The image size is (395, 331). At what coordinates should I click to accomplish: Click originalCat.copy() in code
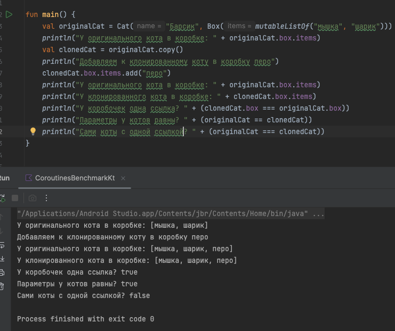click(146, 49)
